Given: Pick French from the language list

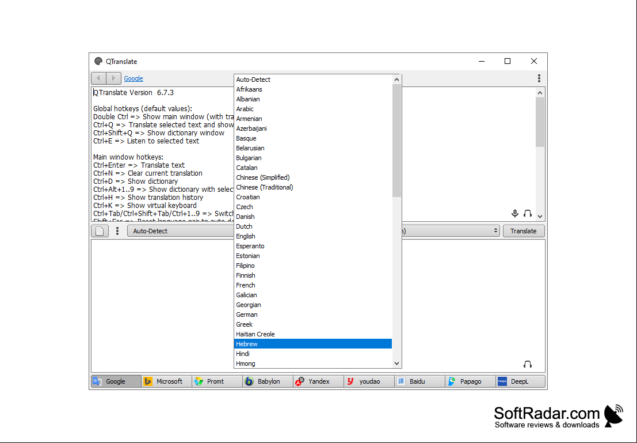Looking at the screenshot, I should pos(313,285).
